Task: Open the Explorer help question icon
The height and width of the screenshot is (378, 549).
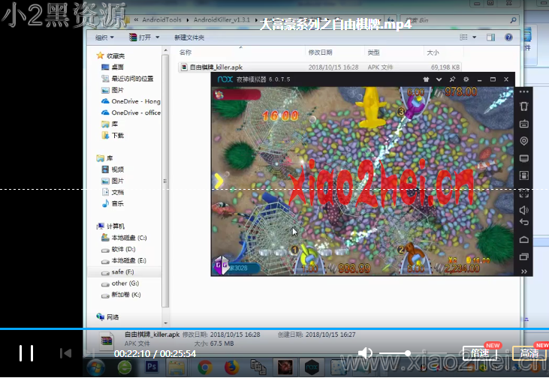Action: [x=508, y=37]
